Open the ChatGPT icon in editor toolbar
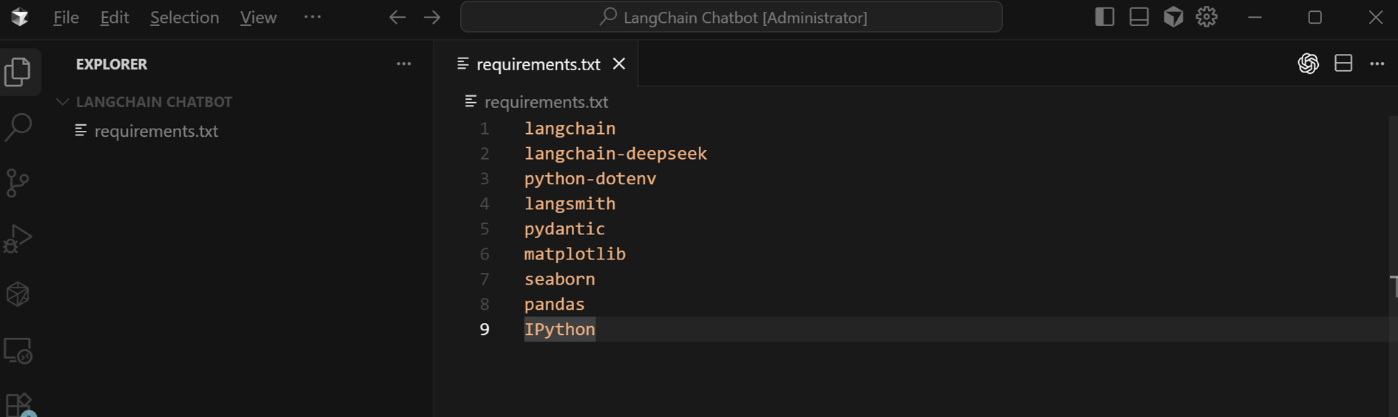The height and width of the screenshot is (417, 1398). (x=1308, y=64)
